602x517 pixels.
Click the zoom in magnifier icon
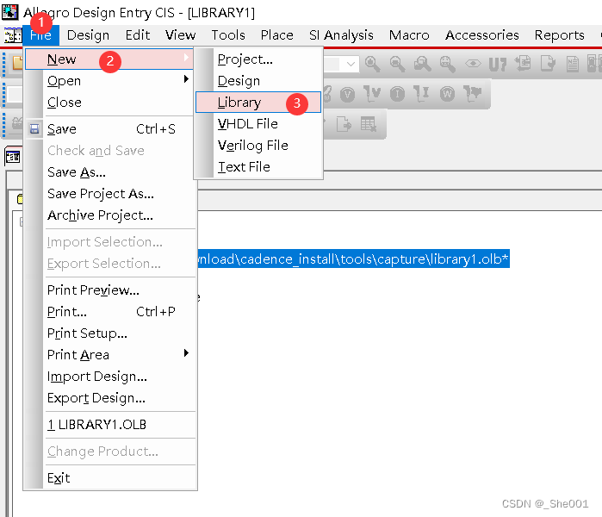click(x=372, y=64)
